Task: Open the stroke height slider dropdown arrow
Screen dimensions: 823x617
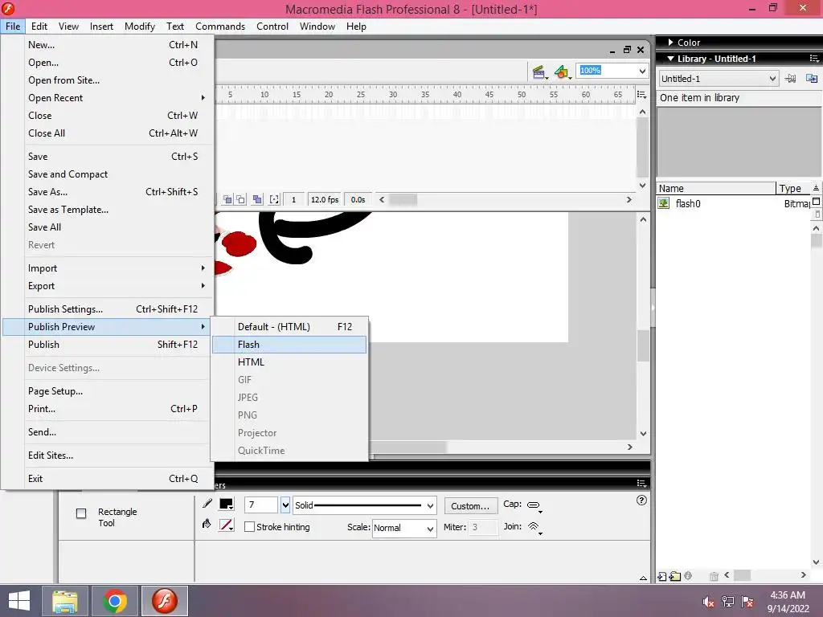Action: (x=285, y=505)
